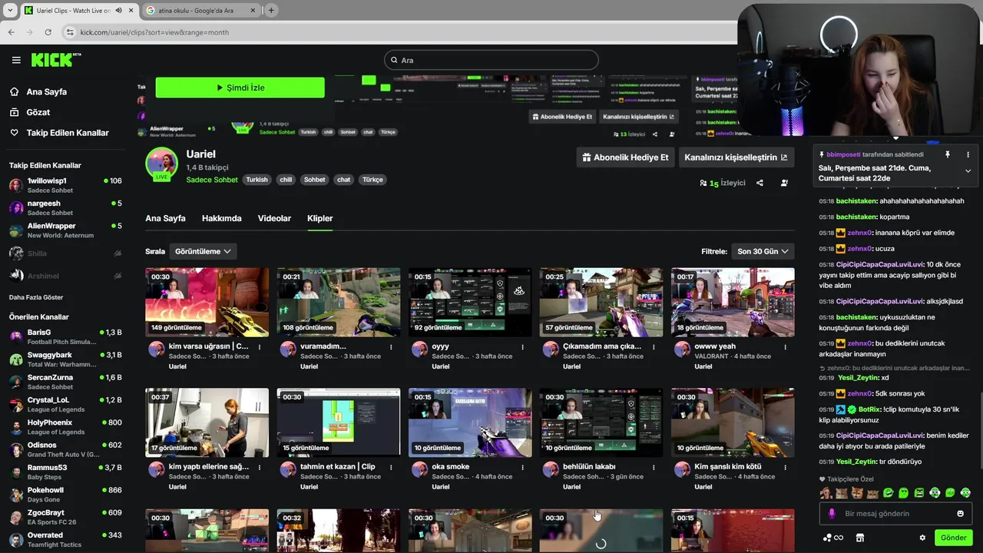Click the pin icon on pinned message
Viewport: 983px width, 553px height.
(x=948, y=154)
